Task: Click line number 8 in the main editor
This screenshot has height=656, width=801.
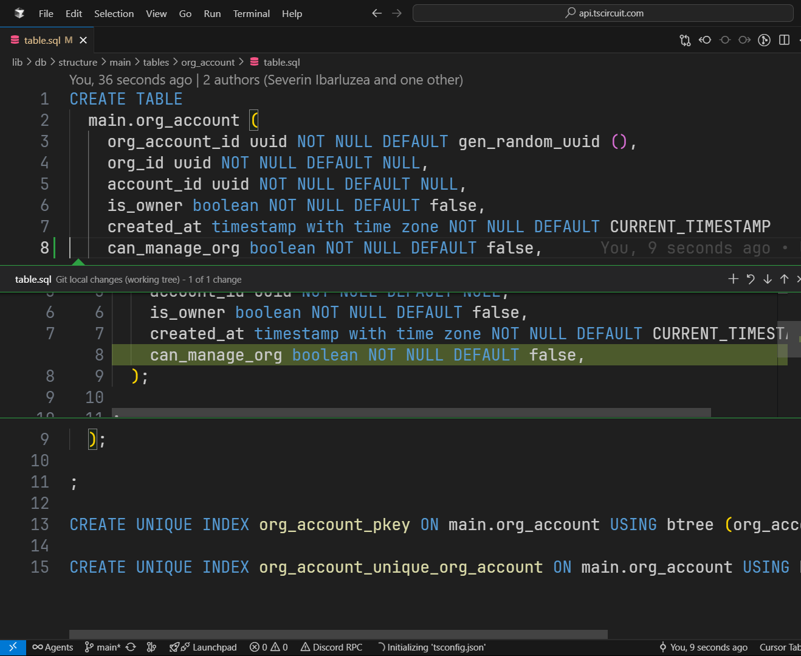Action: coord(44,248)
